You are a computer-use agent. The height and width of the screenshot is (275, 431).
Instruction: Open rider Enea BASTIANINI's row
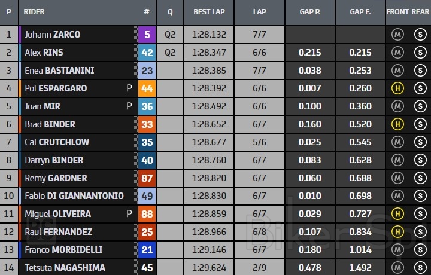point(59,71)
